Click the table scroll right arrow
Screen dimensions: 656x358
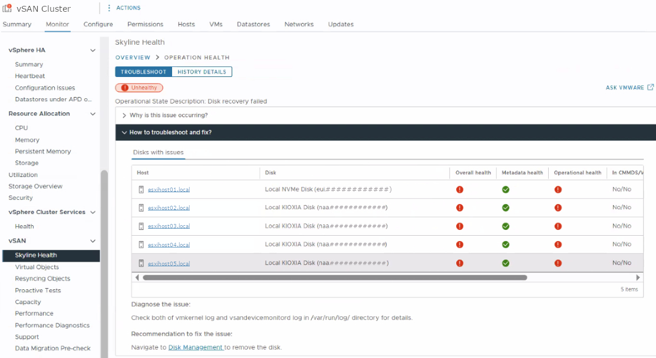click(x=638, y=277)
